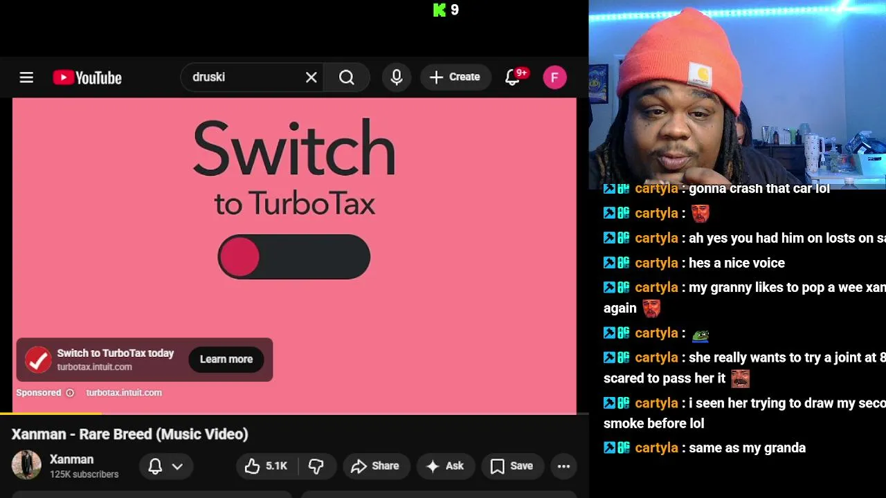Open the YouTube hamburger guide menu

pos(26,77)
